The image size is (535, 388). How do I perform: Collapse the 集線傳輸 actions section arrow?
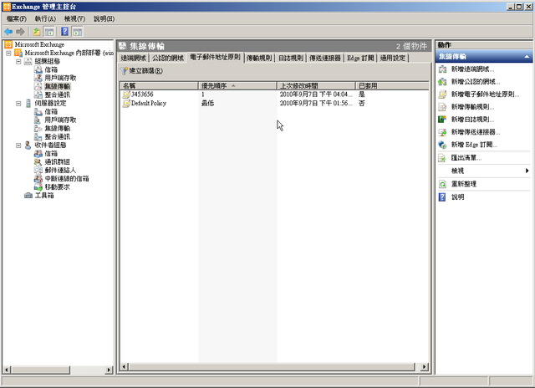coord(527,57)
